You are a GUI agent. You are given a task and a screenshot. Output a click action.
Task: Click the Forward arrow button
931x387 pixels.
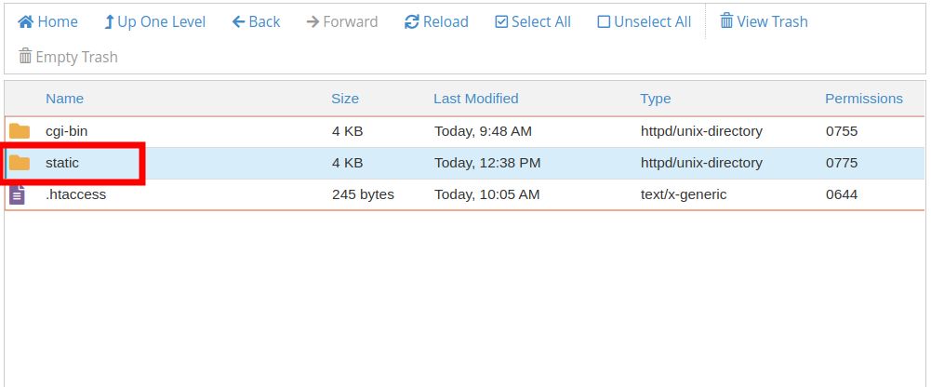[342, 22]
